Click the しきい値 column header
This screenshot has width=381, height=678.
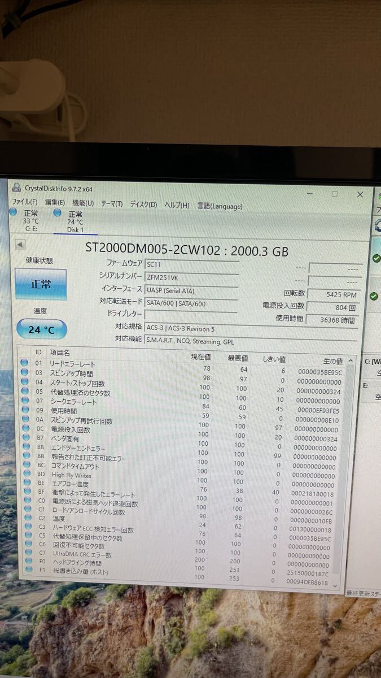[x=275, y=359]
